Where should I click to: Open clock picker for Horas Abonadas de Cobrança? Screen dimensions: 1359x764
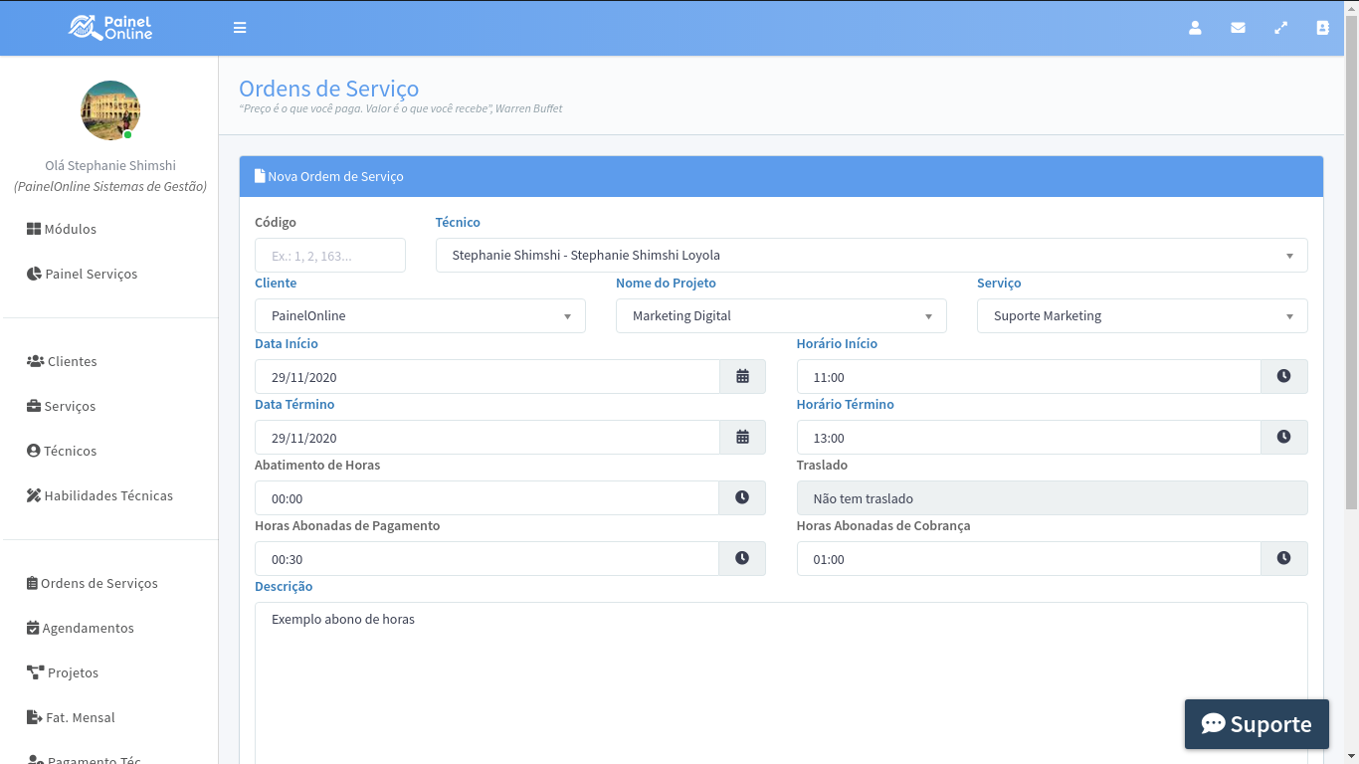point(1284,559)
